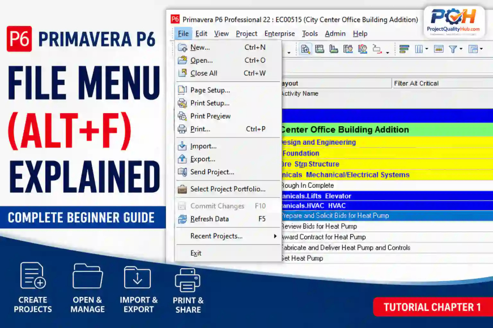Expand the Filter dropdown arrow
The width and height of the screenshot is (493, 328).
[461, 49]
